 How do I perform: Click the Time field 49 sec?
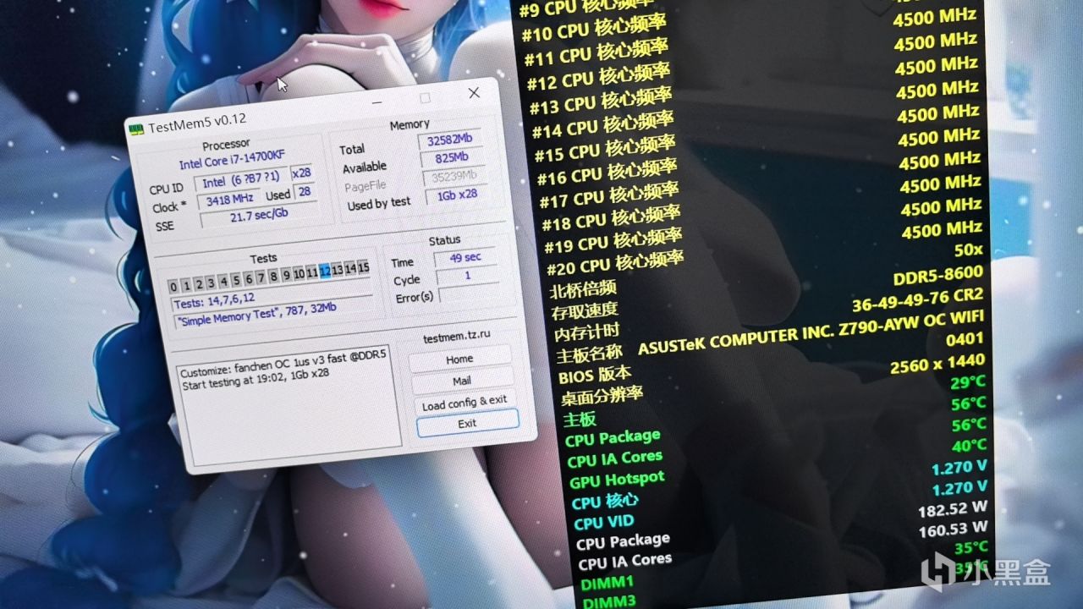click(x=465, y=257)
